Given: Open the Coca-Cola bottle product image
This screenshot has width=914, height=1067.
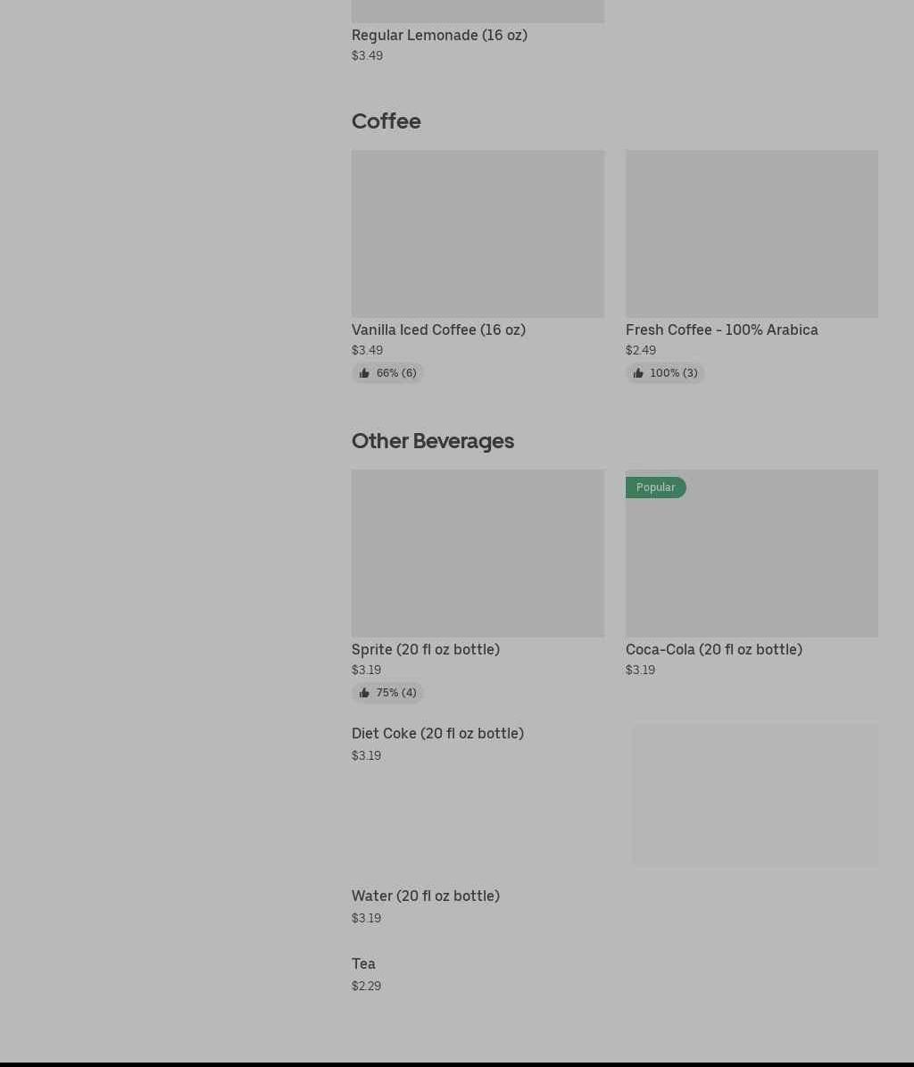Looking at the screenshot, I should tap(752, 563).
